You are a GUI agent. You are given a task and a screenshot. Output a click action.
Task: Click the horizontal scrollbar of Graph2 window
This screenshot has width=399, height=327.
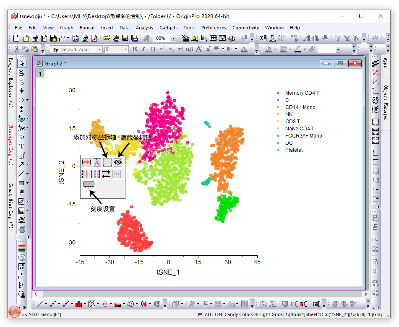pyautogui.click(x=201, y=294)
